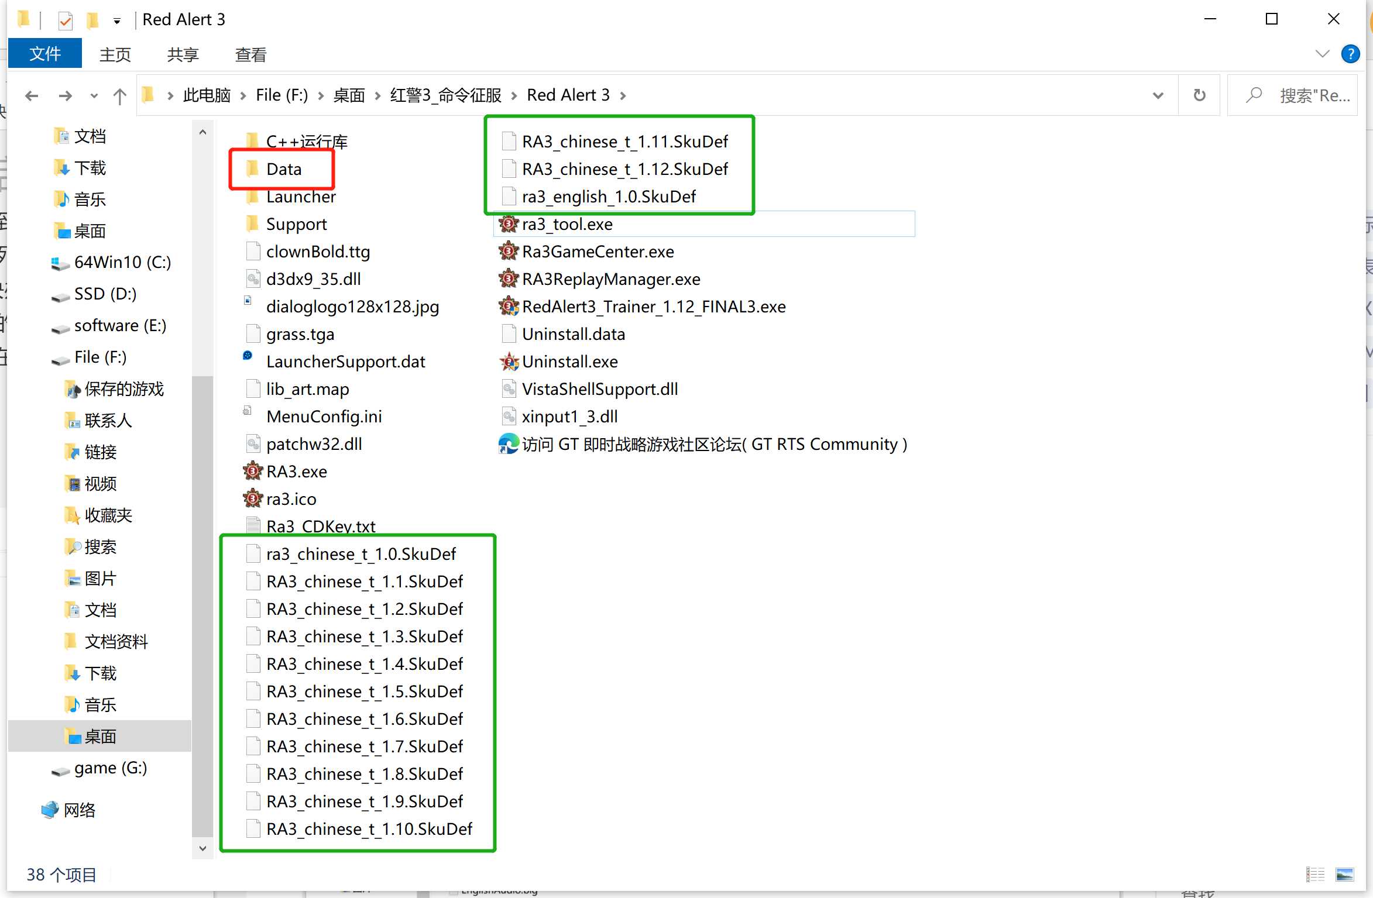Select software (E:) drive in sidebar
1373x898 pixels.
coord(109,325)
